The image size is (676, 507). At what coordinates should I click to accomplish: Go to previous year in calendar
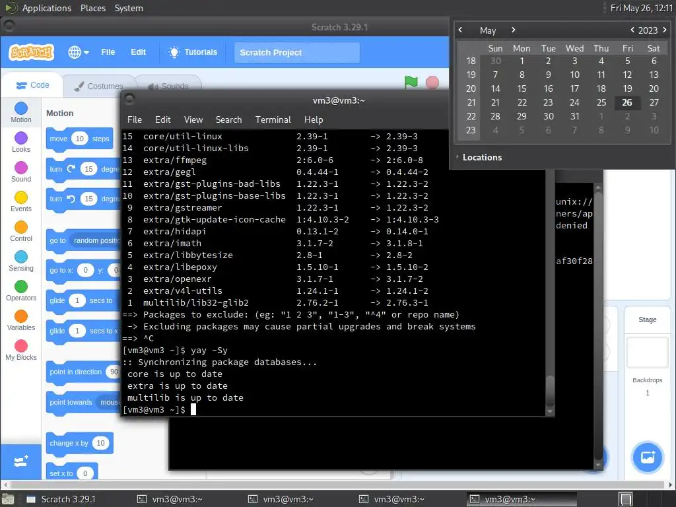point(632,30)
